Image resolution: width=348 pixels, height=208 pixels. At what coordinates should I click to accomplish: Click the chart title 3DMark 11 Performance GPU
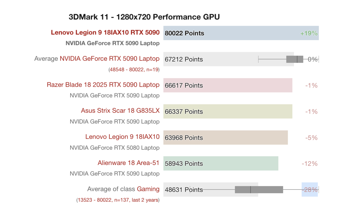pos(144,17)
